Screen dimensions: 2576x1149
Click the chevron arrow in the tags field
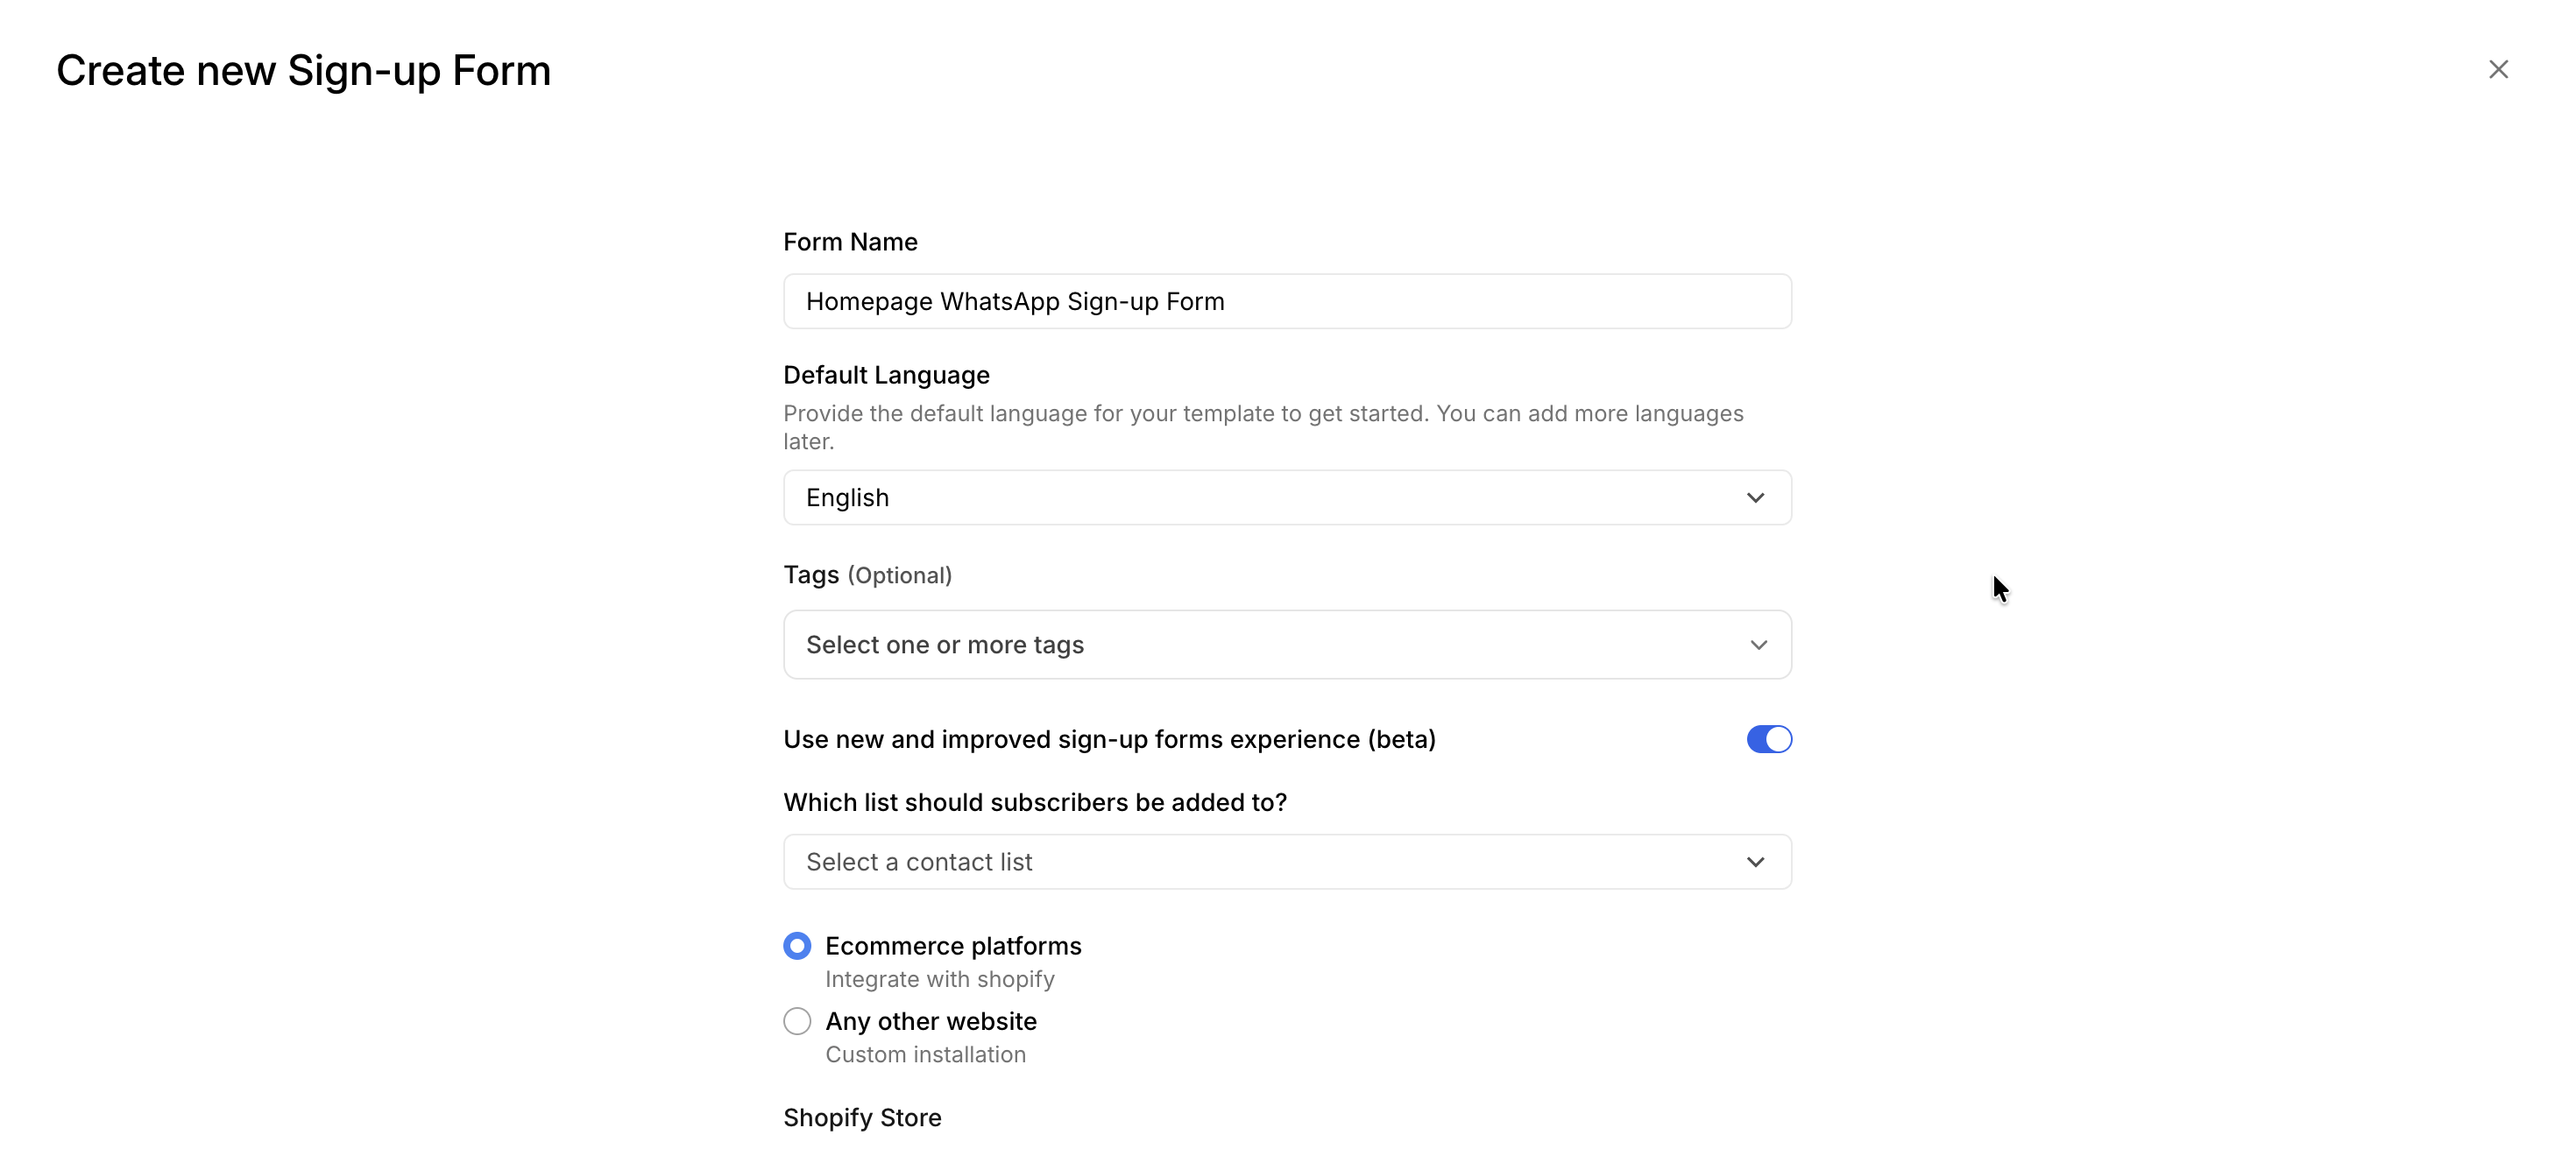(x=1758, y=645)
